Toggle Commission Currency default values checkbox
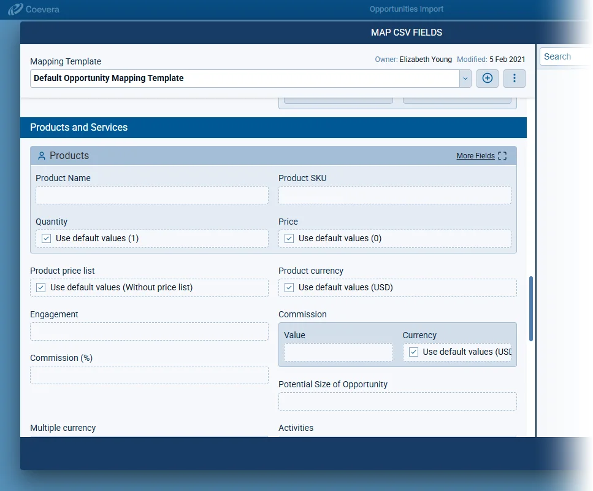Screen dimensions: 593x491 (x=413, y=352)
